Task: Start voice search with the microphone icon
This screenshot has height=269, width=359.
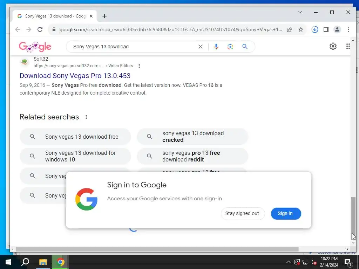Action: [216, 47]
